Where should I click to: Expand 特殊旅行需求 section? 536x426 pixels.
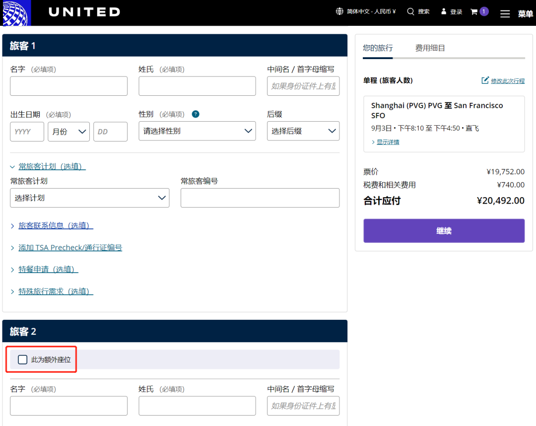[56, 291]
